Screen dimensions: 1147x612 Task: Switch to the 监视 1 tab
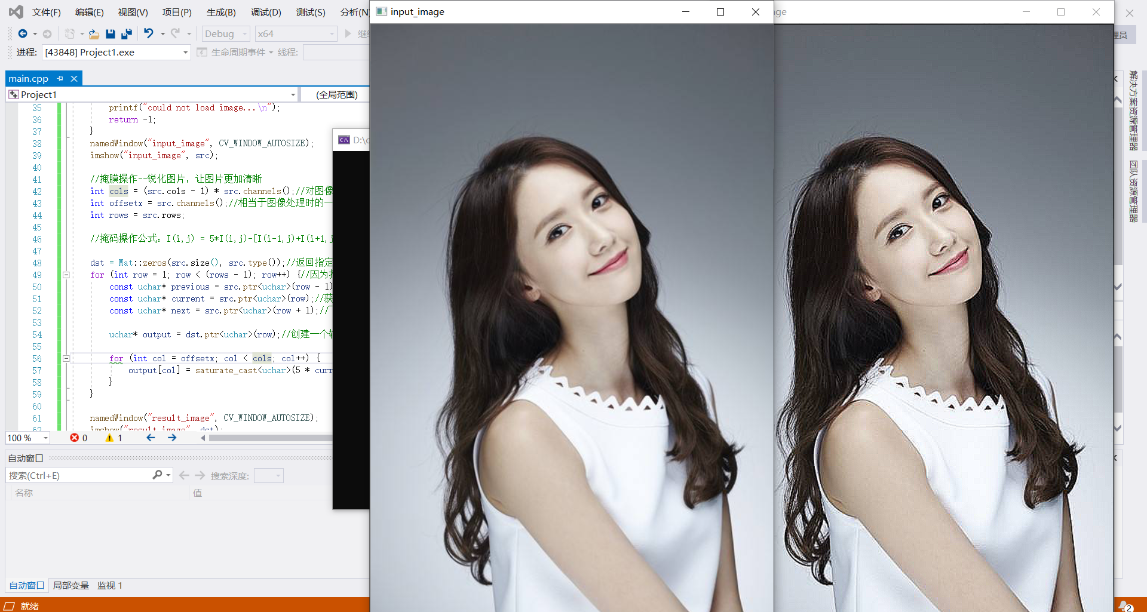[109, 585]
